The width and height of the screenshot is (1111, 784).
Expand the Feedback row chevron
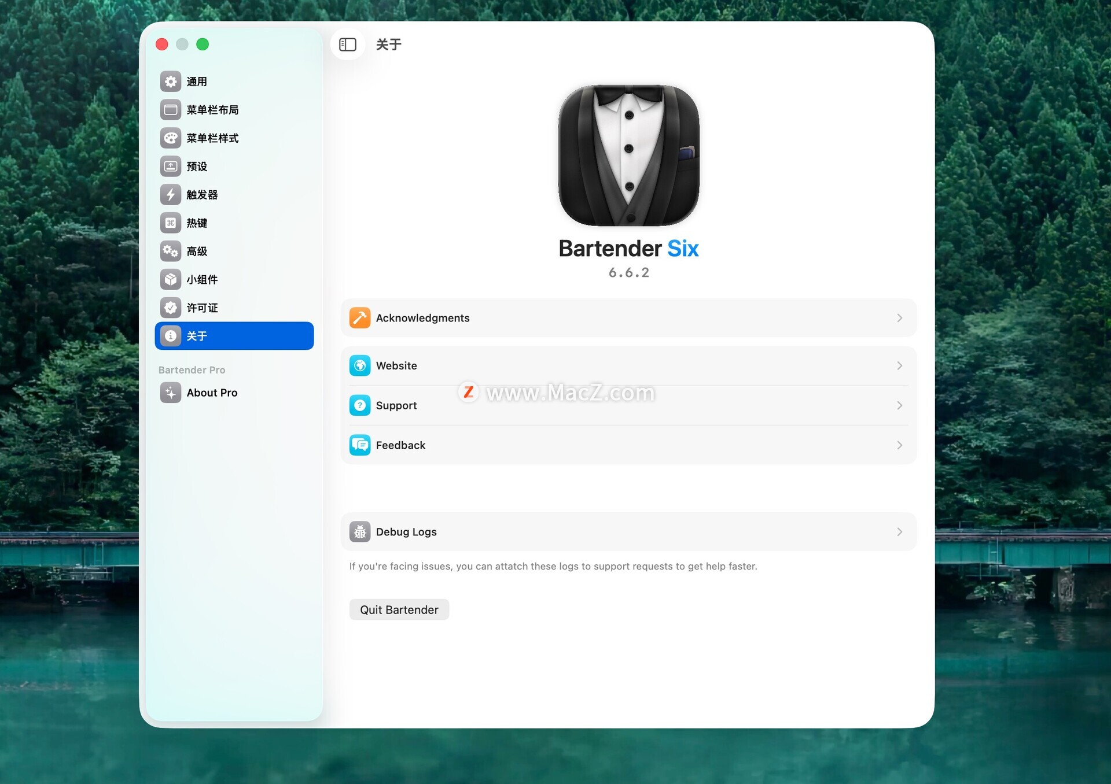tap(900, 445)
